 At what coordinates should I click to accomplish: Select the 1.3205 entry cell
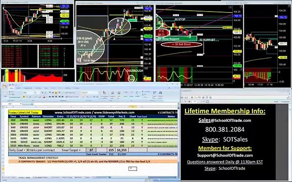click(60, 139)
